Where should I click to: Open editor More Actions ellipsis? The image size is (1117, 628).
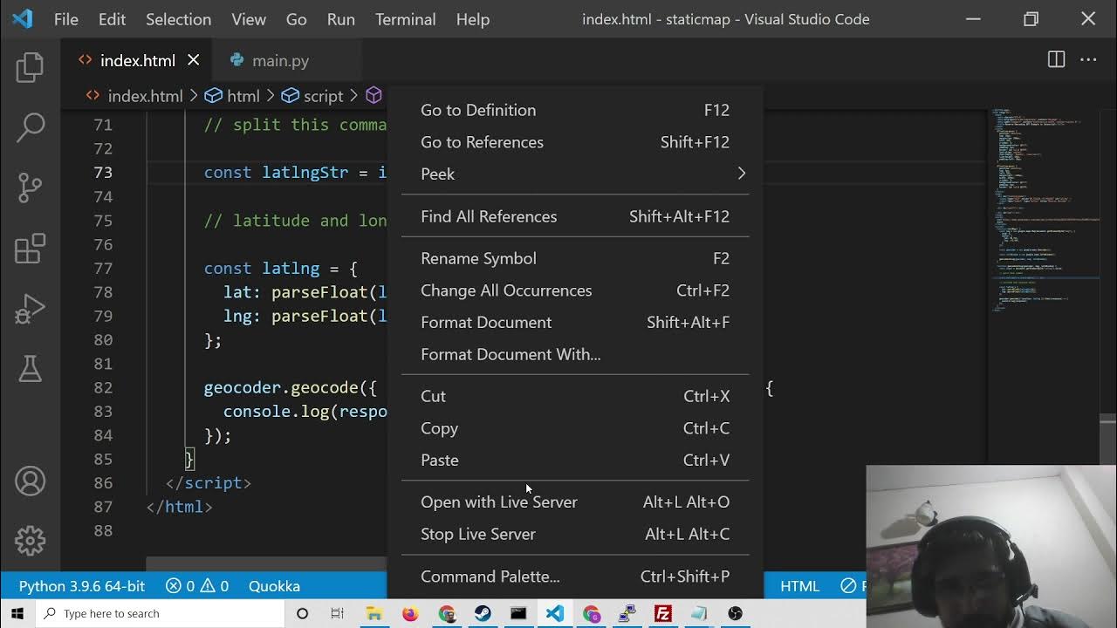[x=1088, y=60]
